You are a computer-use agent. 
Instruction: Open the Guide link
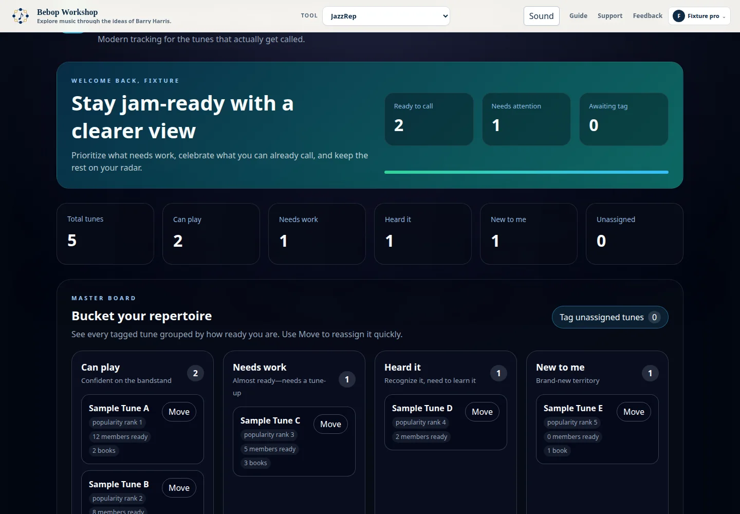tap(578, 16)
